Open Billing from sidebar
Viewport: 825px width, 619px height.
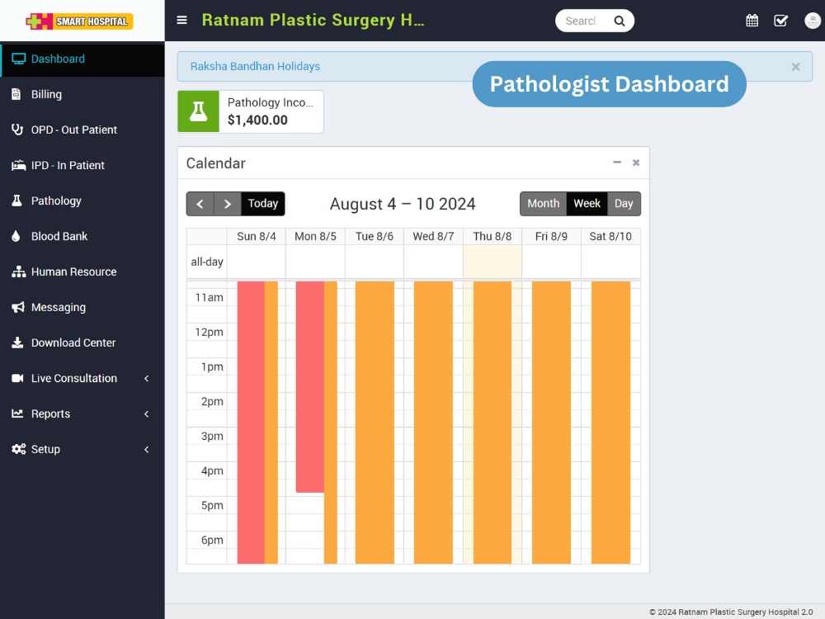(82, 94)
